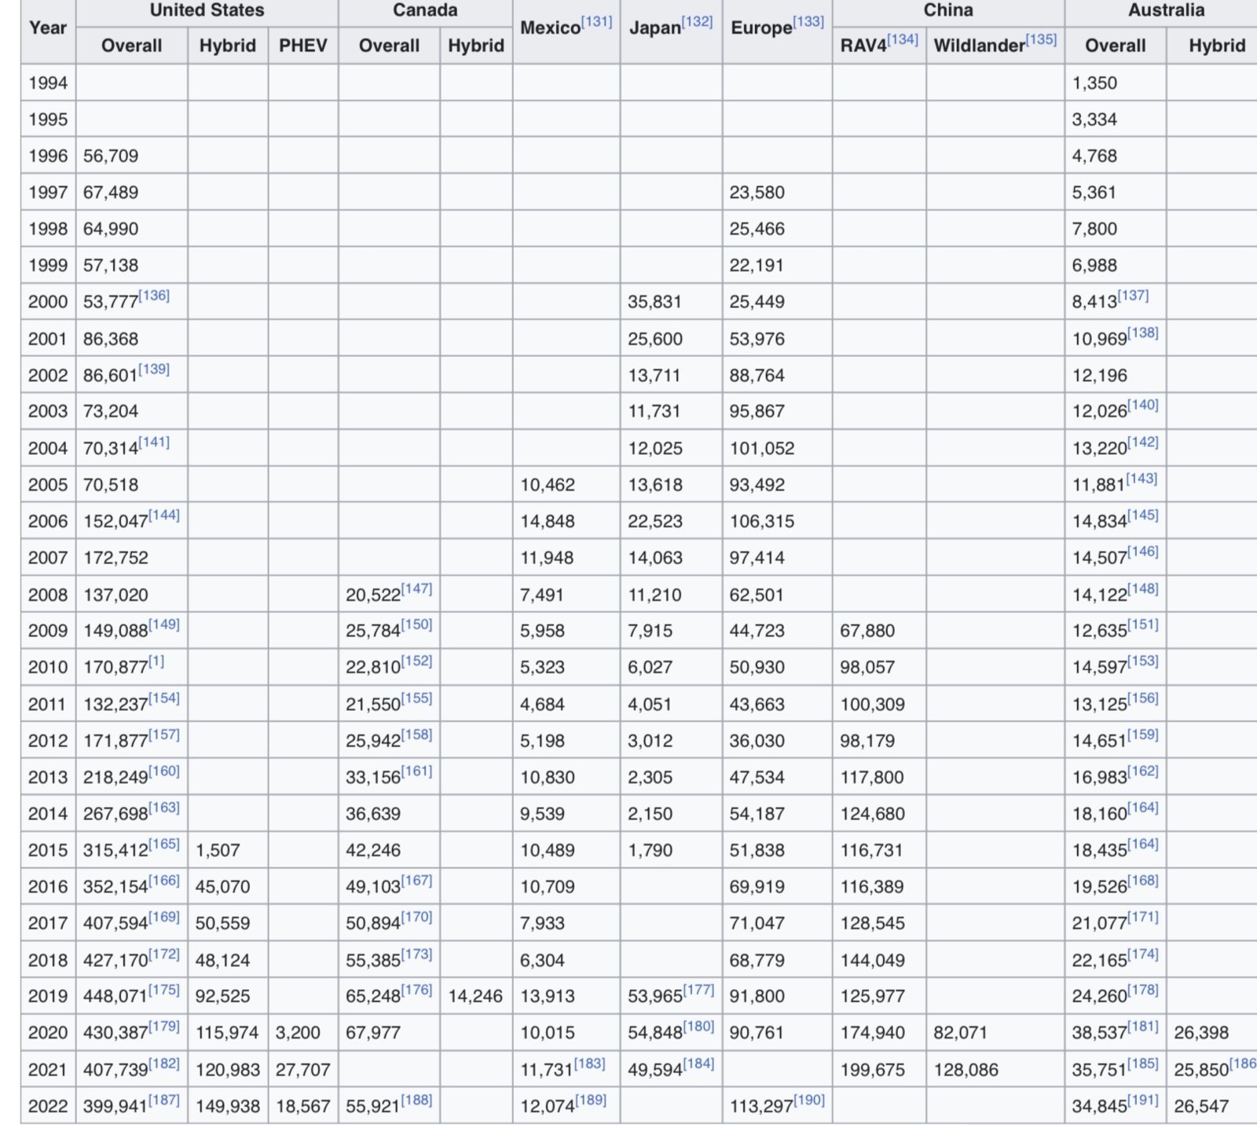Select the Canada column header

point(425,10)
